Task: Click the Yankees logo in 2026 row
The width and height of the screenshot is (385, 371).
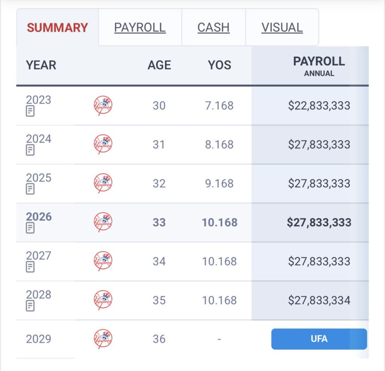Action: [x=103, y=222]
